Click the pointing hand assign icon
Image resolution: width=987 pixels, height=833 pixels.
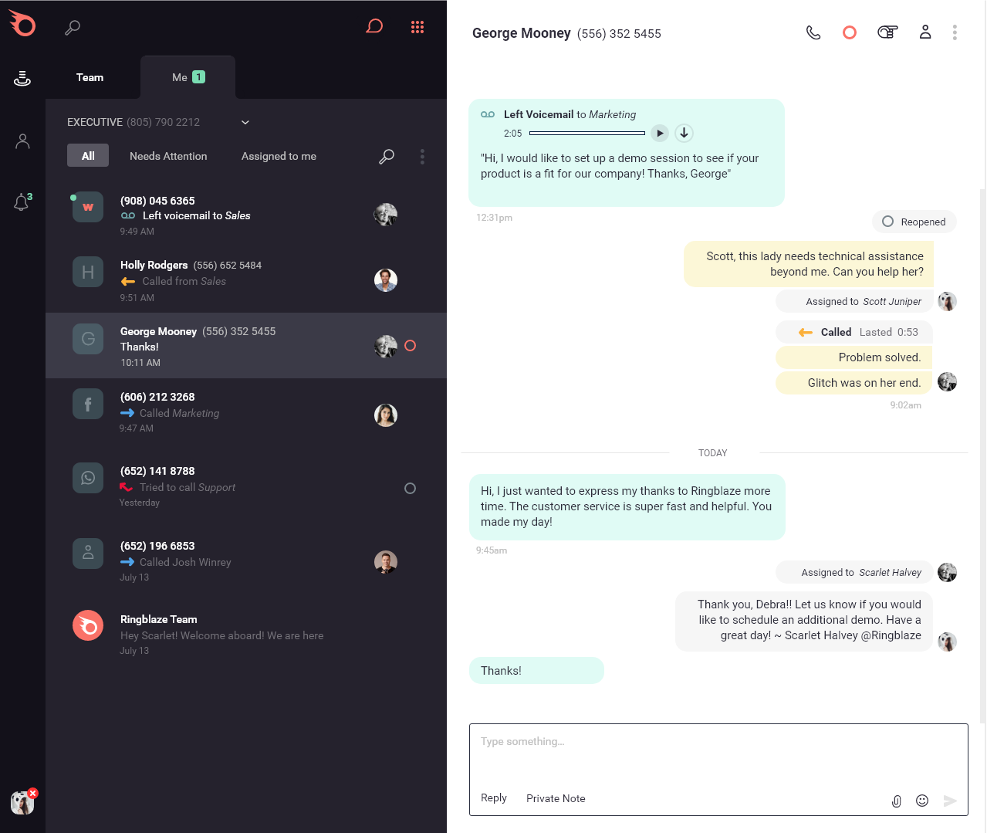887,32
